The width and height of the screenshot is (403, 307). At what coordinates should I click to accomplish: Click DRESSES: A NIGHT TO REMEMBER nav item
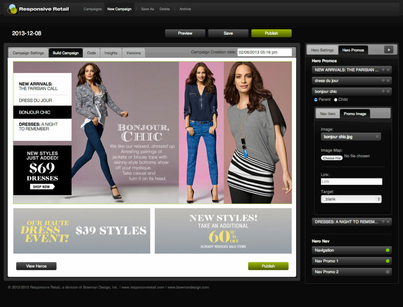(x=38, y=126)
